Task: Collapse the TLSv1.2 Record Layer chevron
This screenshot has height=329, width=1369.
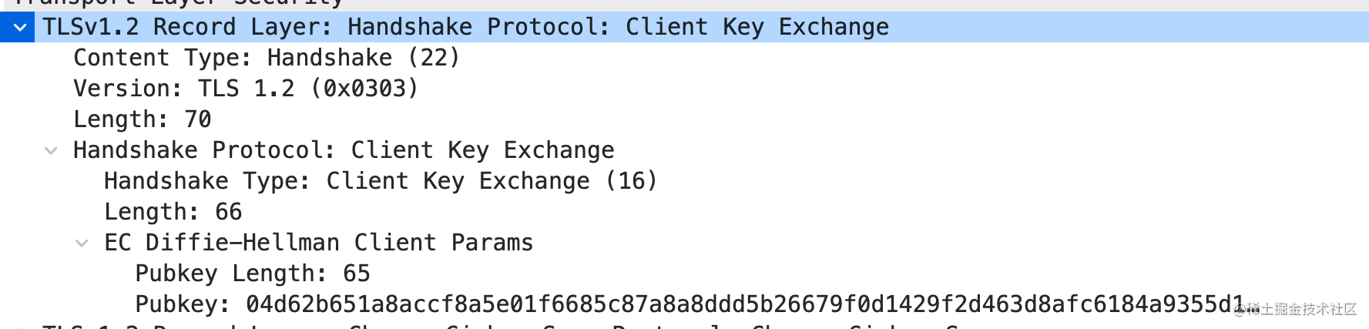Action: pyautogui.click(x=19, y=28)
